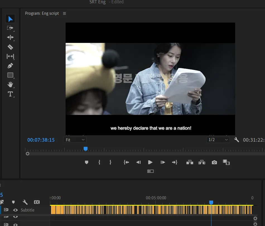Open Comparison View button
This screenshot has height=226, width=265.
226,162
